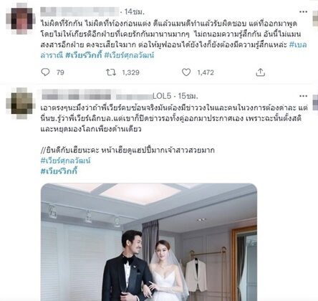Open the wedding photo attached to the second tweet

[x=149, y=242]
